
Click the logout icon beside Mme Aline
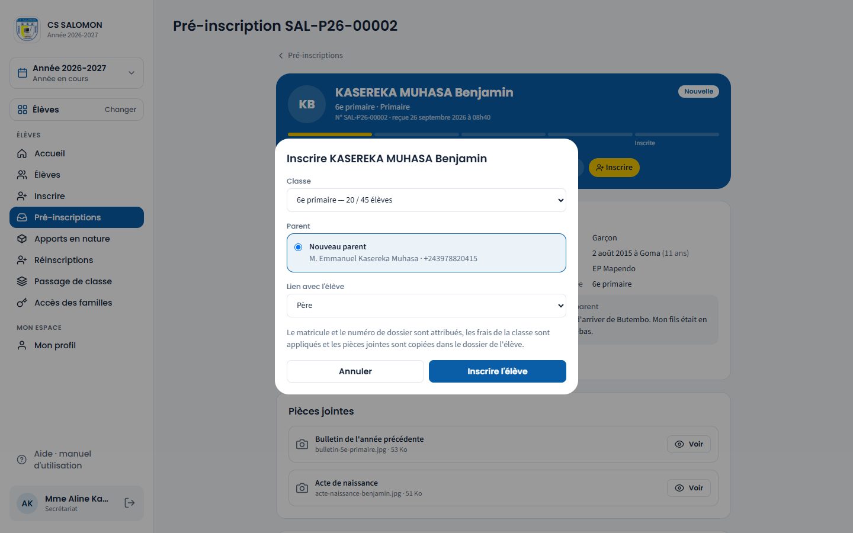coord(130,503)
